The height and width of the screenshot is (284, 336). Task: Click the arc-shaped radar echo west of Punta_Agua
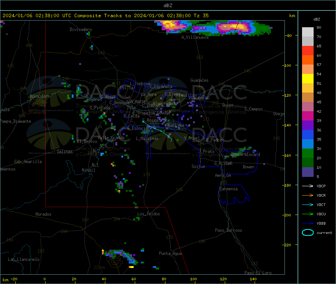coord(120,255)
